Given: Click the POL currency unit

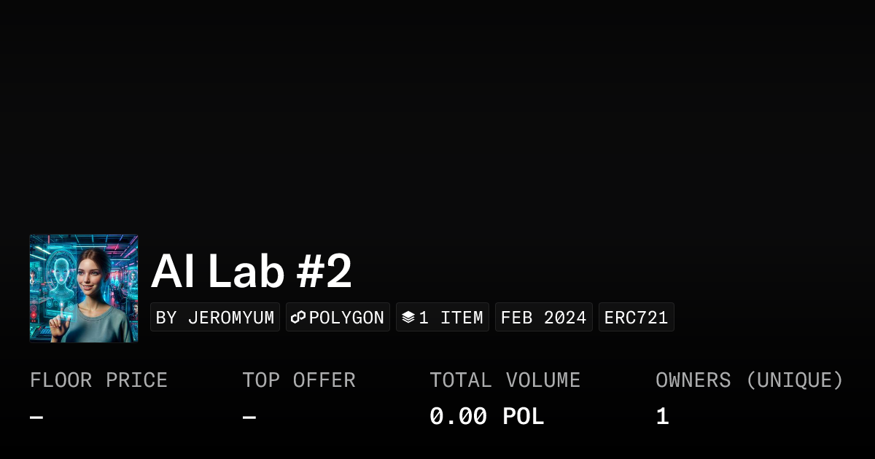Looking at the screenshot, I should tap(524, 417).
